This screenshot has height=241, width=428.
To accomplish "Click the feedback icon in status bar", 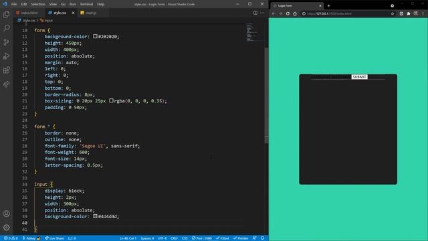I will (x=254, y=238).
